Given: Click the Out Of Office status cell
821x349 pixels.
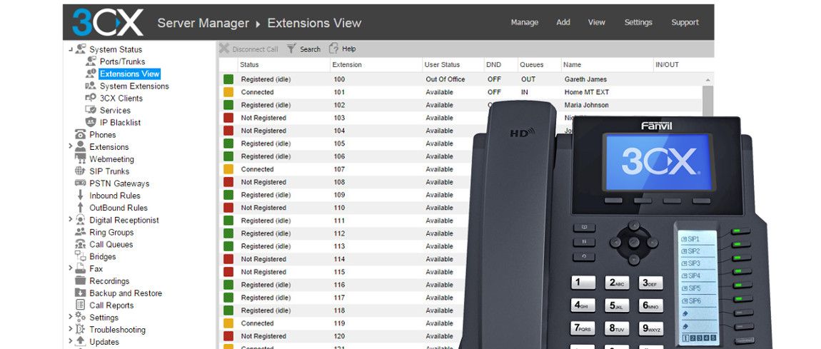Looking at the screenshot, I should tap(445, 79).
